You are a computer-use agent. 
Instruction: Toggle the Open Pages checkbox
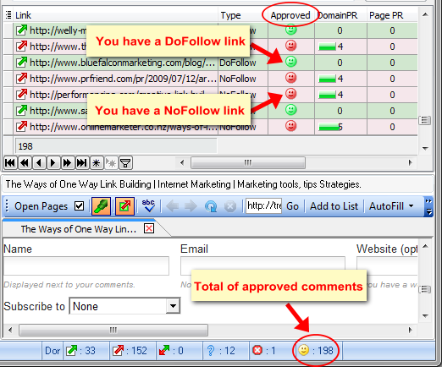point(80,206)
